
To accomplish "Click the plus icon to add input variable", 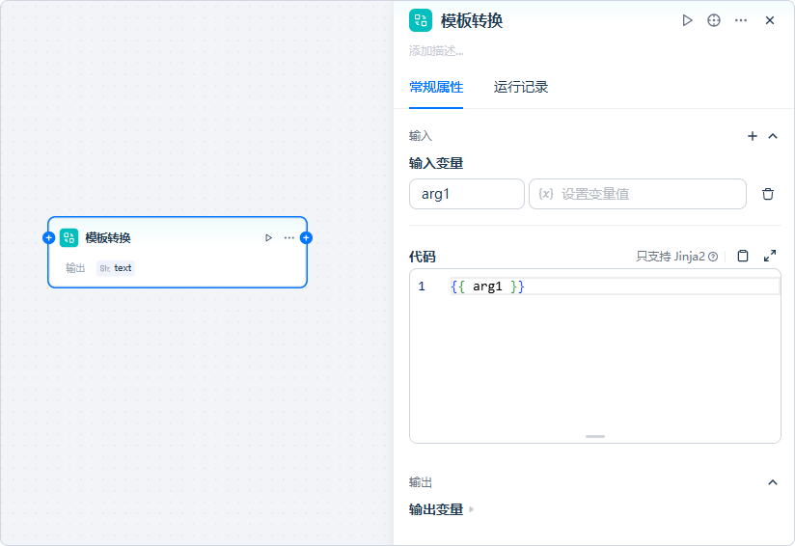I will tap(753, 136).
